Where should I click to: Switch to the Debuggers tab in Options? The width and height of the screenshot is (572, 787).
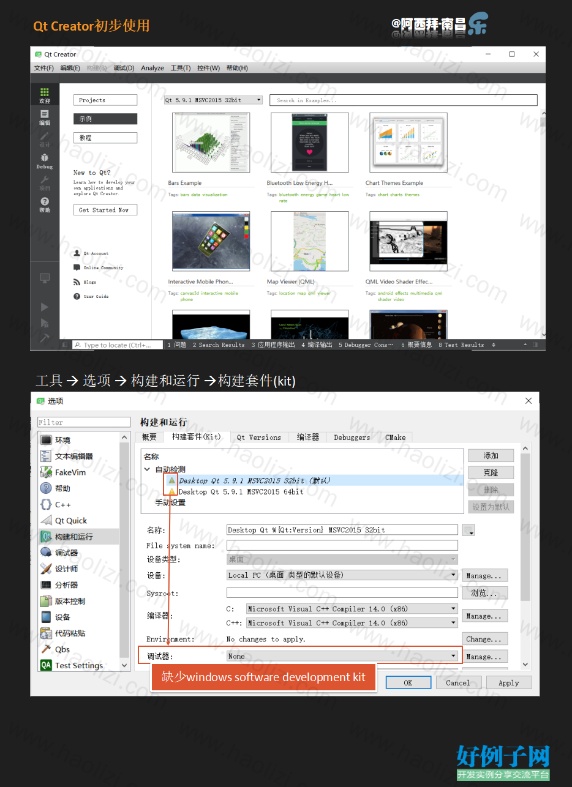pyautogui.click(x=352, y=438)
